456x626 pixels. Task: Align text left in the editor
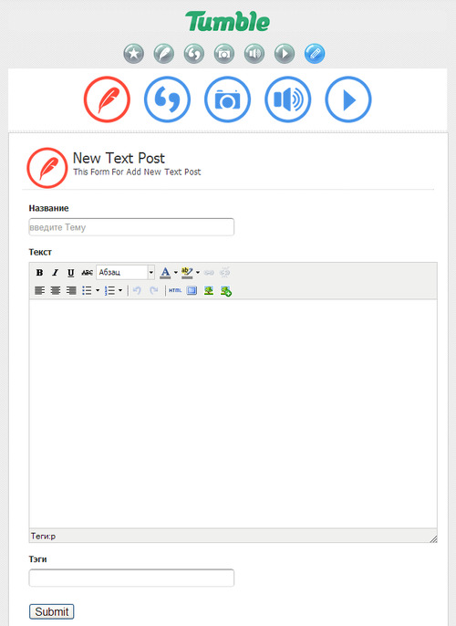39,290
